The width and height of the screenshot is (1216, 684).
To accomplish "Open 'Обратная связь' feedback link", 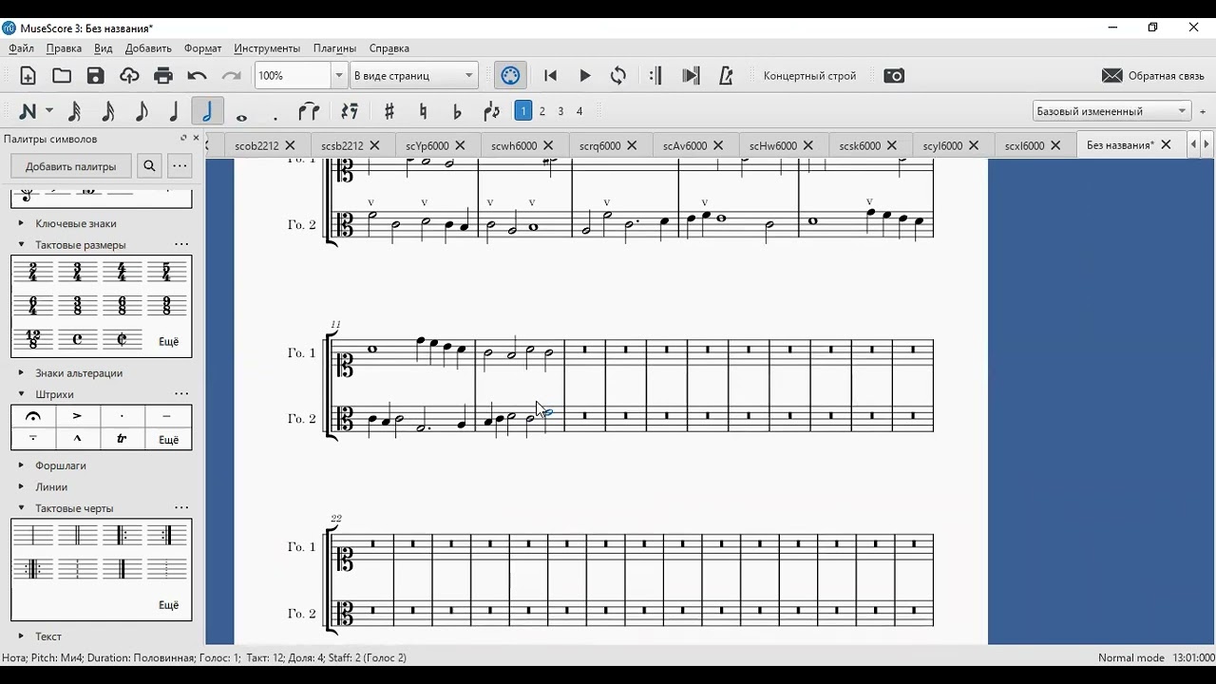I will [1153, 76].
